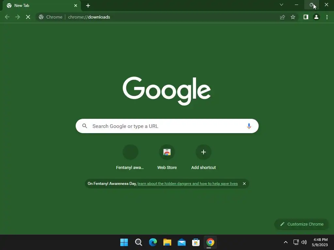The image size is (334, 250).
Task: Close the New Tab tab
Action: 76,6
